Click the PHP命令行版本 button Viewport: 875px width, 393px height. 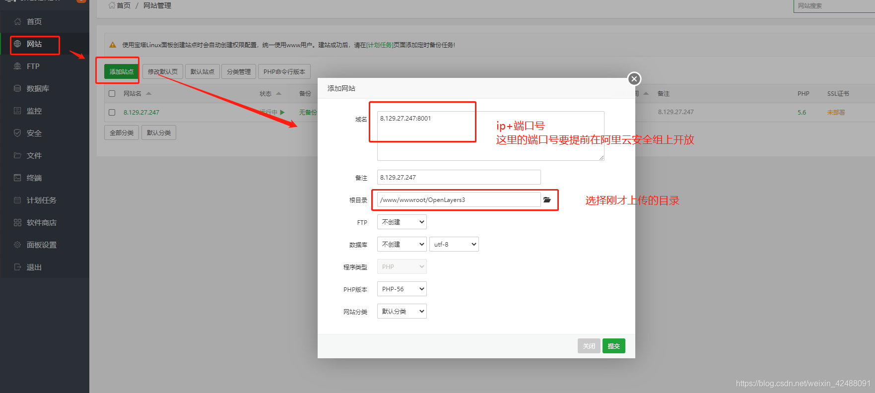click(284, 71)
